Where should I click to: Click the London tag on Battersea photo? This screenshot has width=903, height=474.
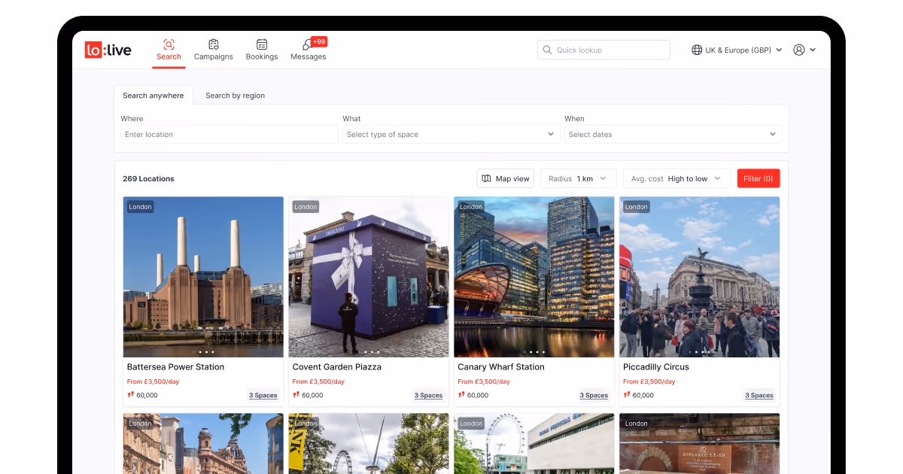pos(140,207)
